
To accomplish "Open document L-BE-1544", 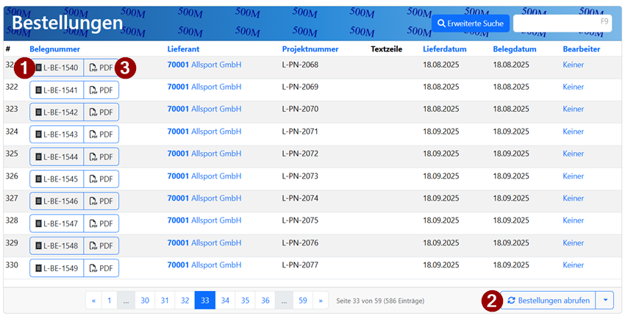I will [57, 157].
